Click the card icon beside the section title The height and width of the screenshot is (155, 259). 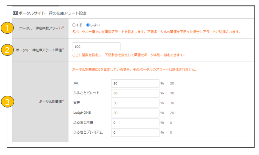(x=15, y=13)
